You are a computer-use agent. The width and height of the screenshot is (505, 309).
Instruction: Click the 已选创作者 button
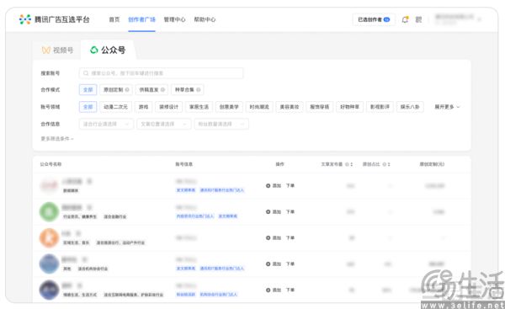click(374, 19)
